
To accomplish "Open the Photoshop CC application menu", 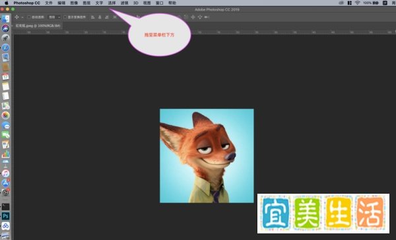I will (27, 3).
